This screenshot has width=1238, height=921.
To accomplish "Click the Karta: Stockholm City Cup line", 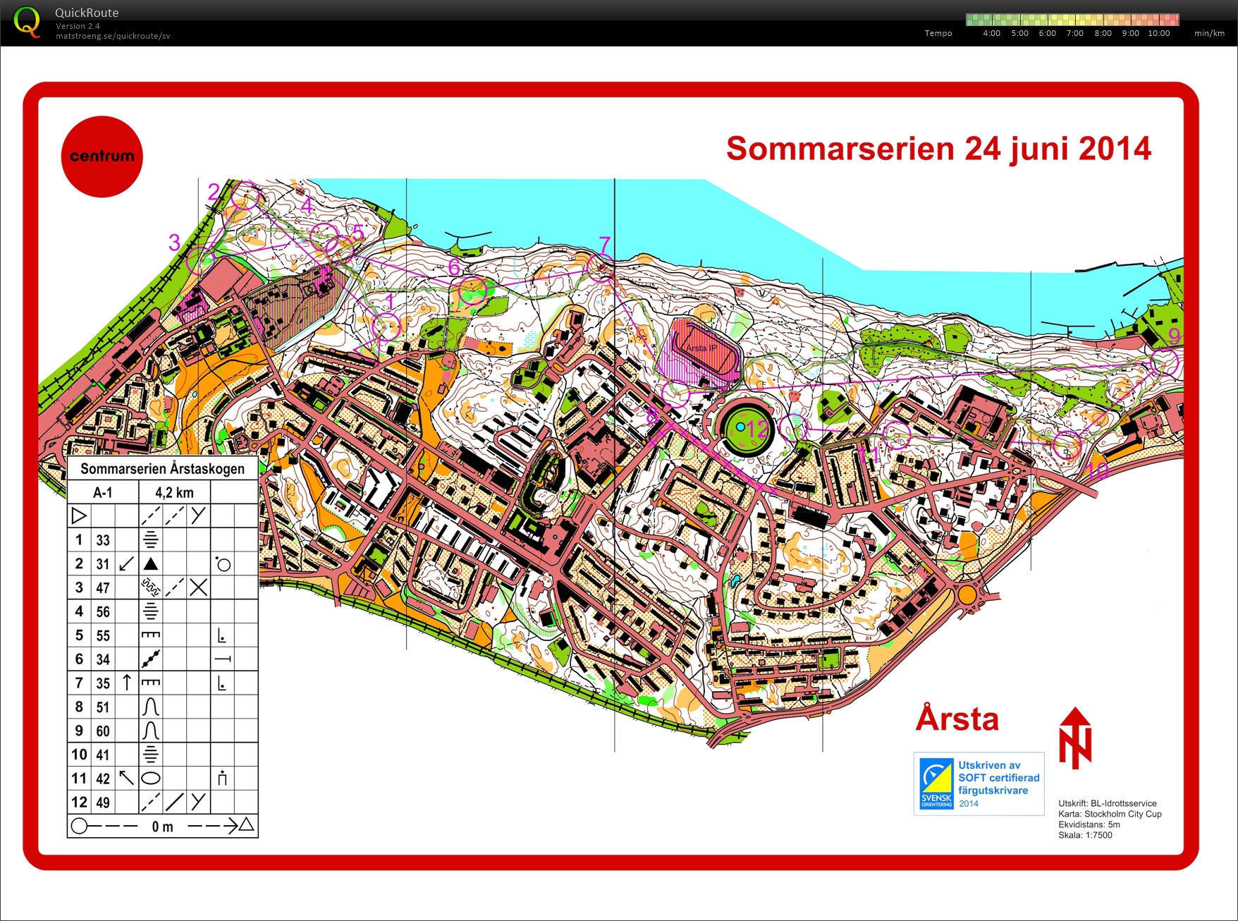I will (1110, 814).
